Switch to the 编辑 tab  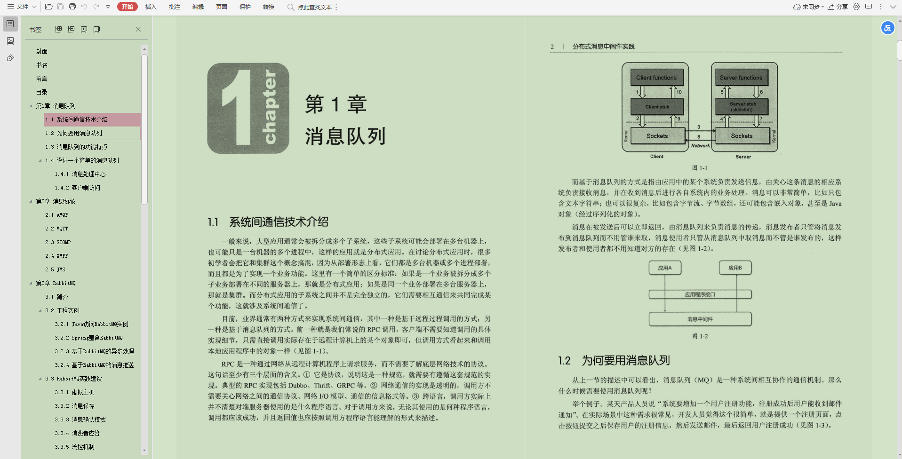click(198, 7)
